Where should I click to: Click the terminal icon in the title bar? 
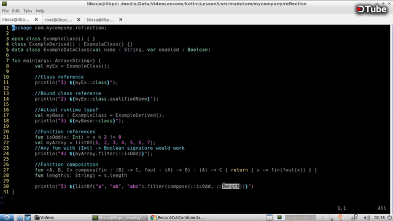click(4, 4)
